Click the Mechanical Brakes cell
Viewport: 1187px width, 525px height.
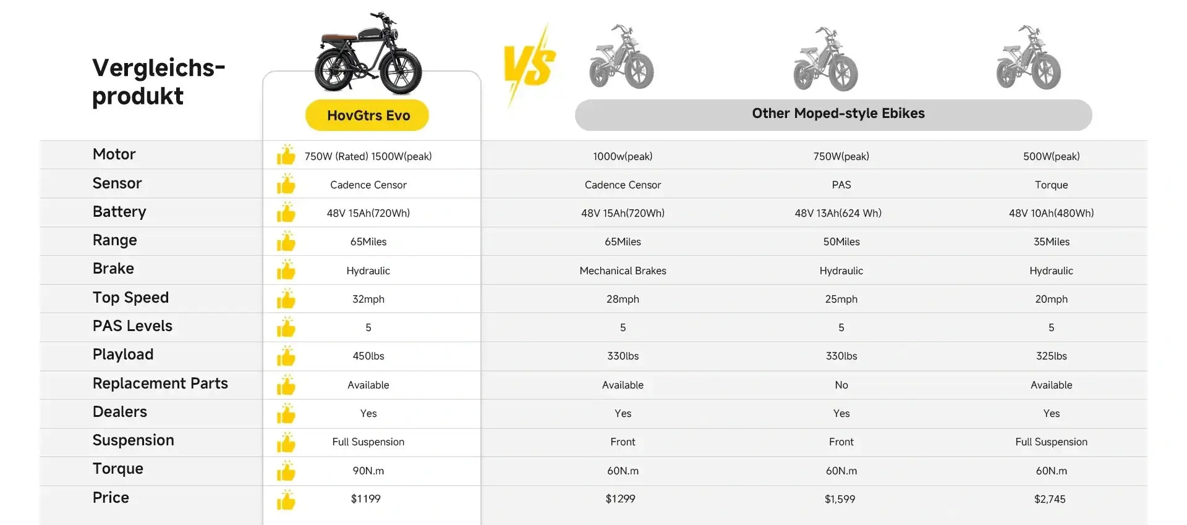point(623,271)
